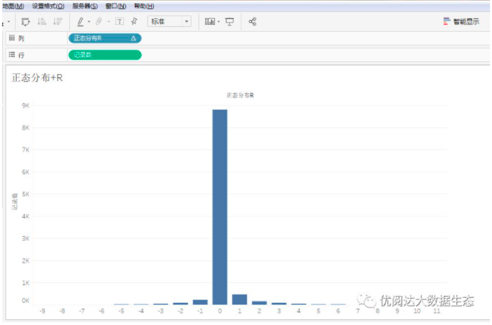Expand the highlight pen dropdown arrow
This screenshot has width=492, height=325.
coord(89,22)
